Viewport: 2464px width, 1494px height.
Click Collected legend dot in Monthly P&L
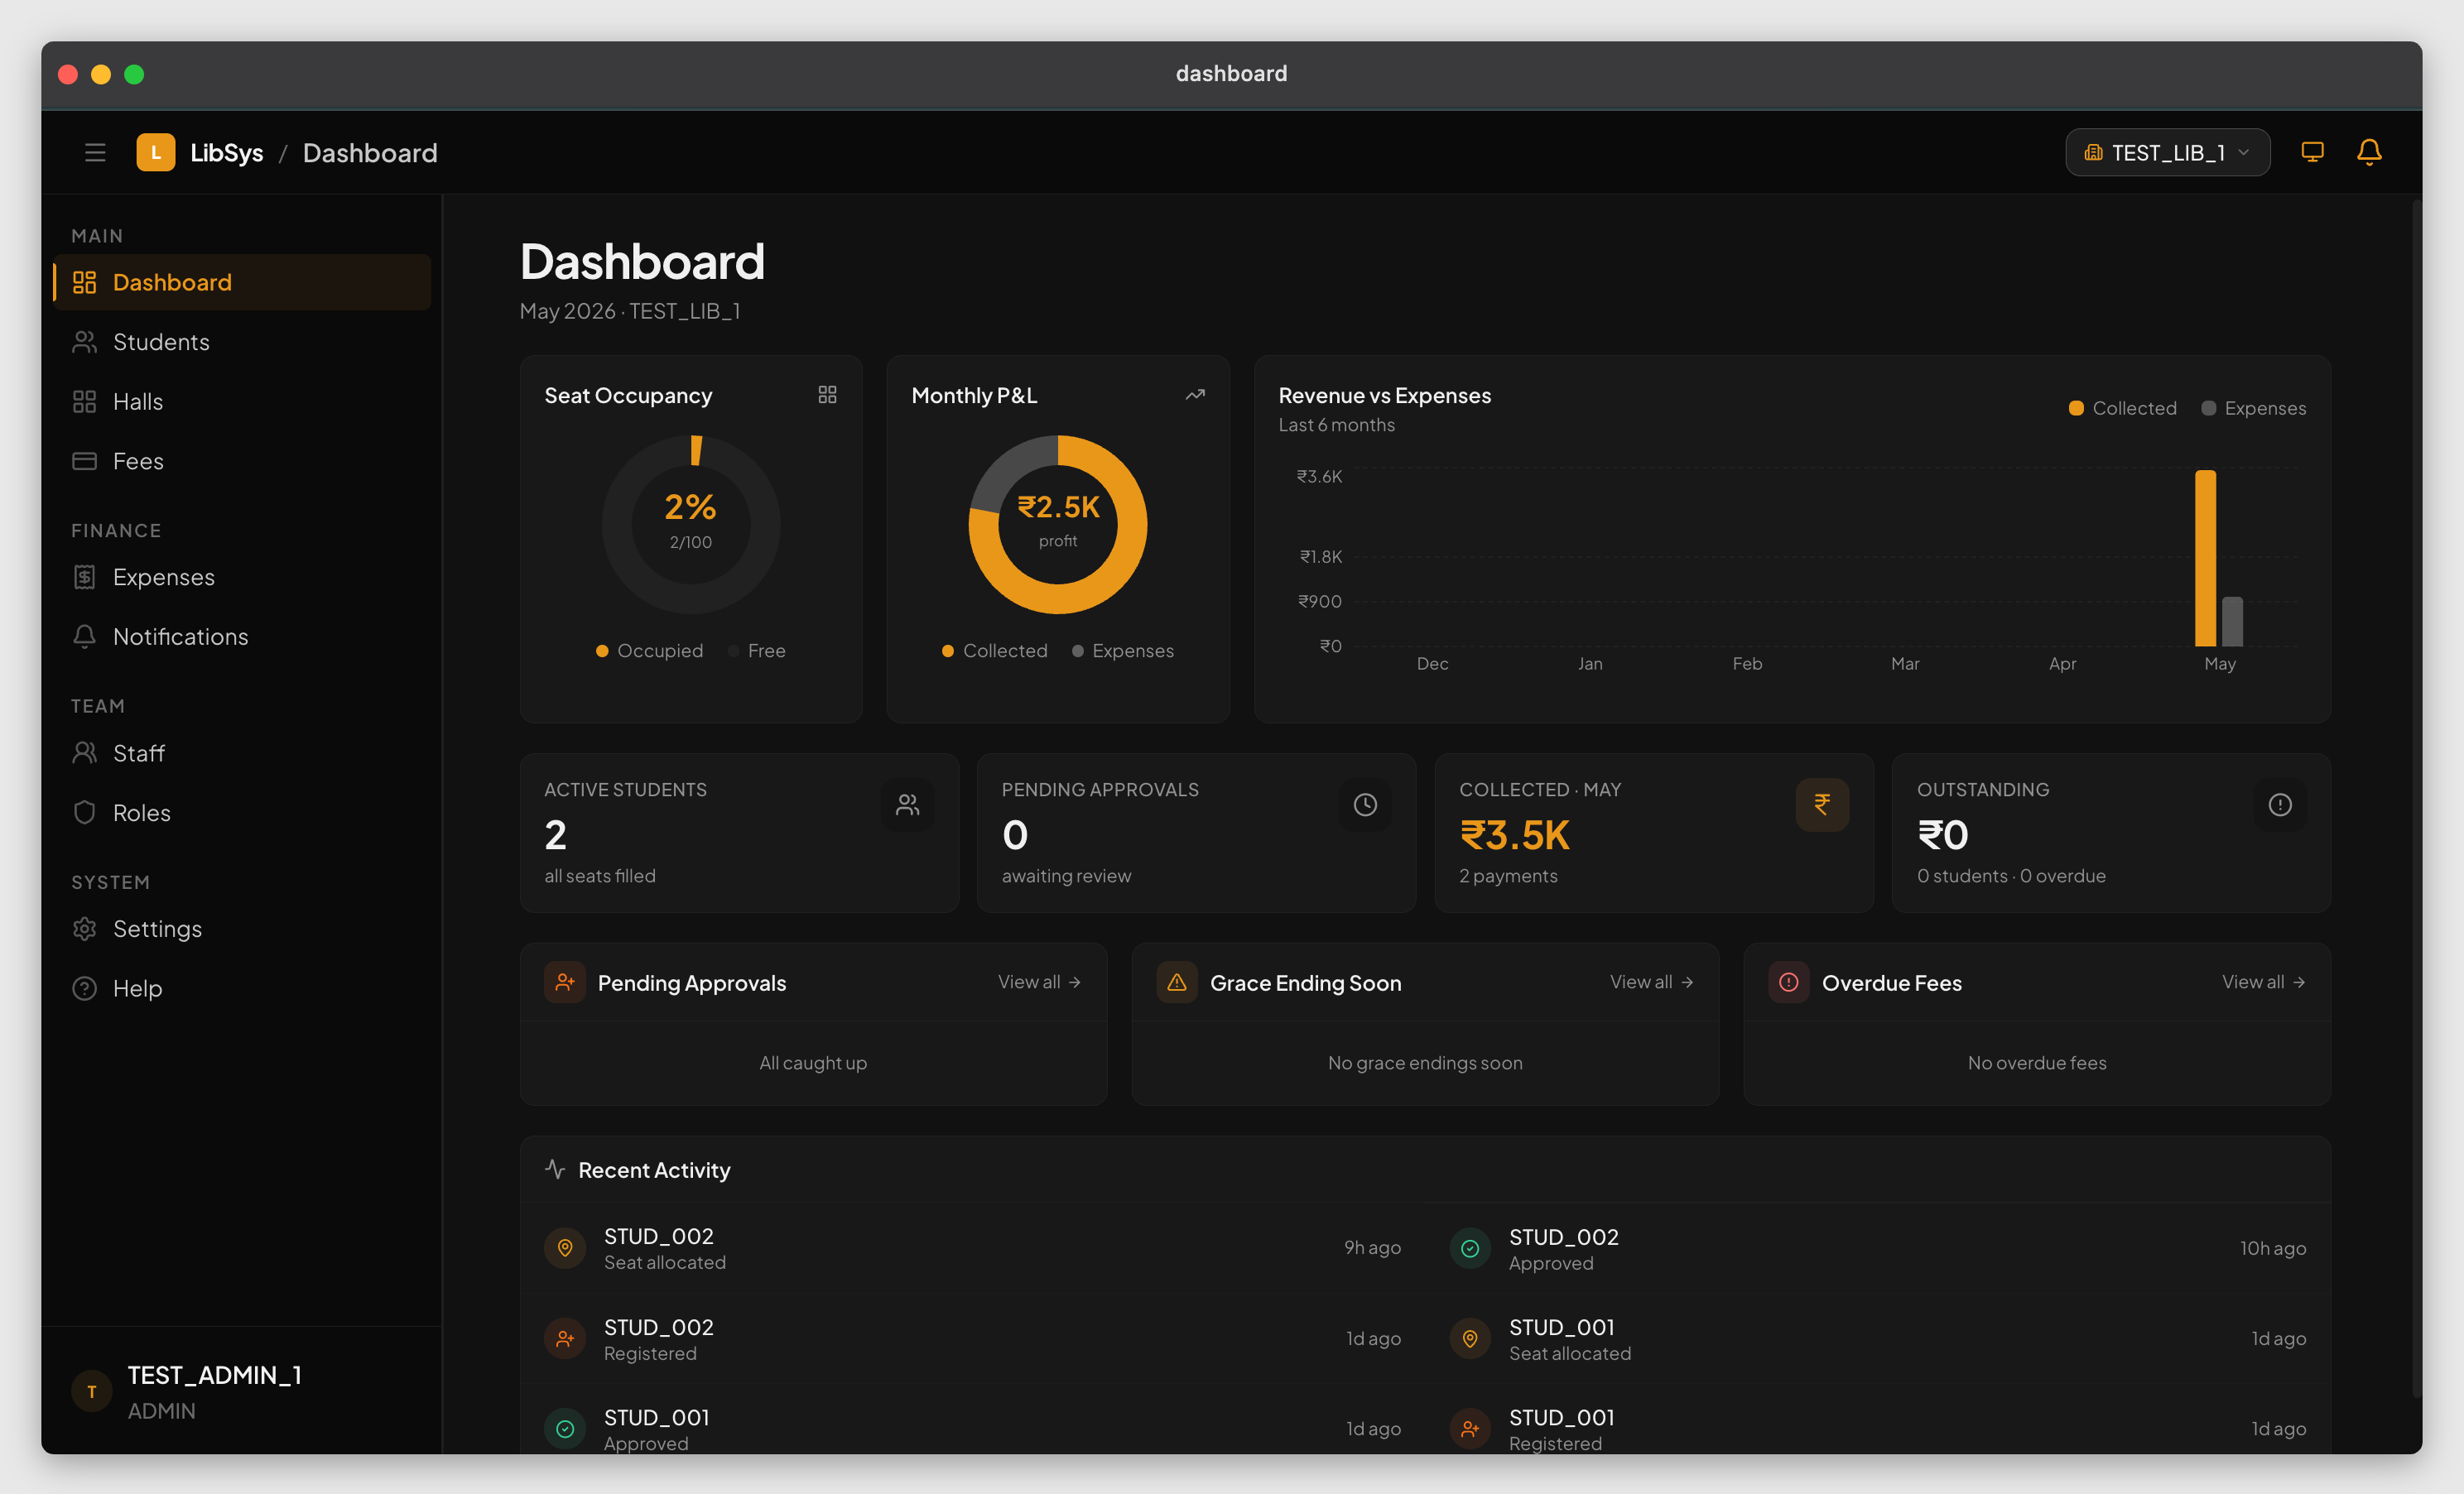(x=948, y=651)
